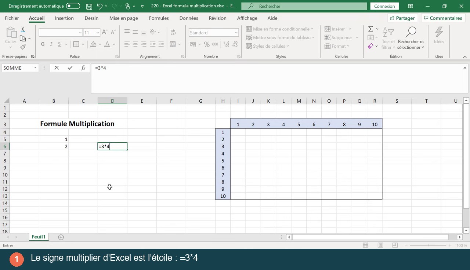This screenshot has height=270, width=470.
Task: Open Trier et filtrer menu
Action: click(388, 38)
